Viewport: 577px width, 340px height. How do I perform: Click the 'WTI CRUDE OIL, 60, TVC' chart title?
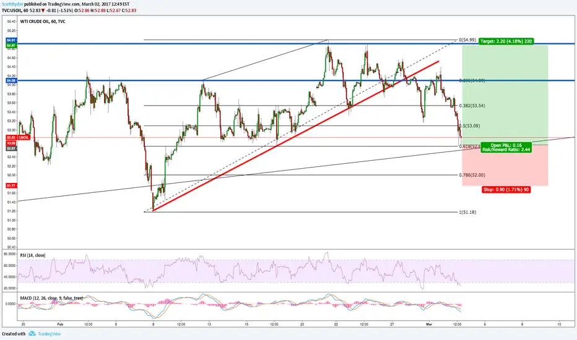(43, 21)
